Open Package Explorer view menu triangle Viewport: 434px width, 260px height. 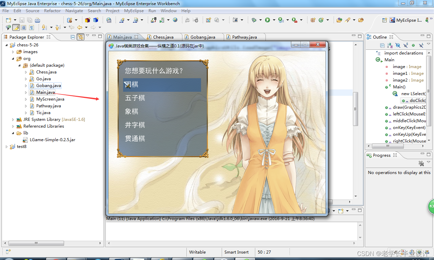point(87,36)
